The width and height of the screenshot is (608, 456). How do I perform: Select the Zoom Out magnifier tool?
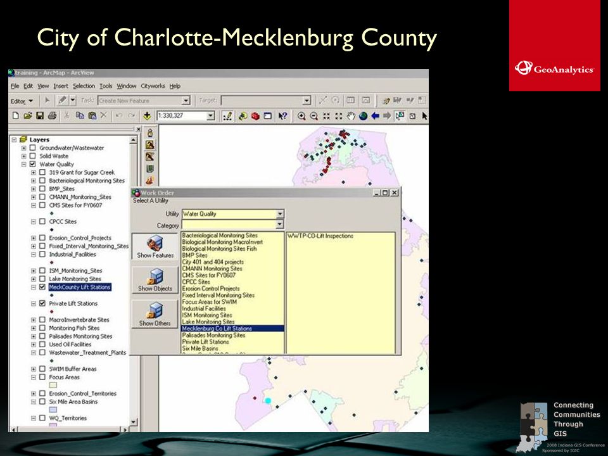pos(313,115)
